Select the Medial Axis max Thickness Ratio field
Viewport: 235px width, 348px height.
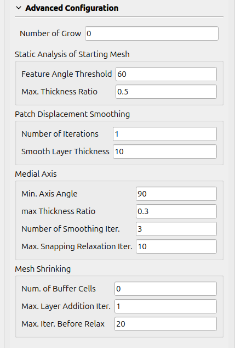[x=176, y=211]
